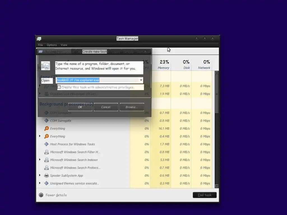
Task: Enable Create this task with administrative privileges
Action: [x=59, y=87]
